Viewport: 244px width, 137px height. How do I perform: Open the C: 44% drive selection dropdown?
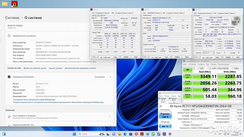coord(221,68)
